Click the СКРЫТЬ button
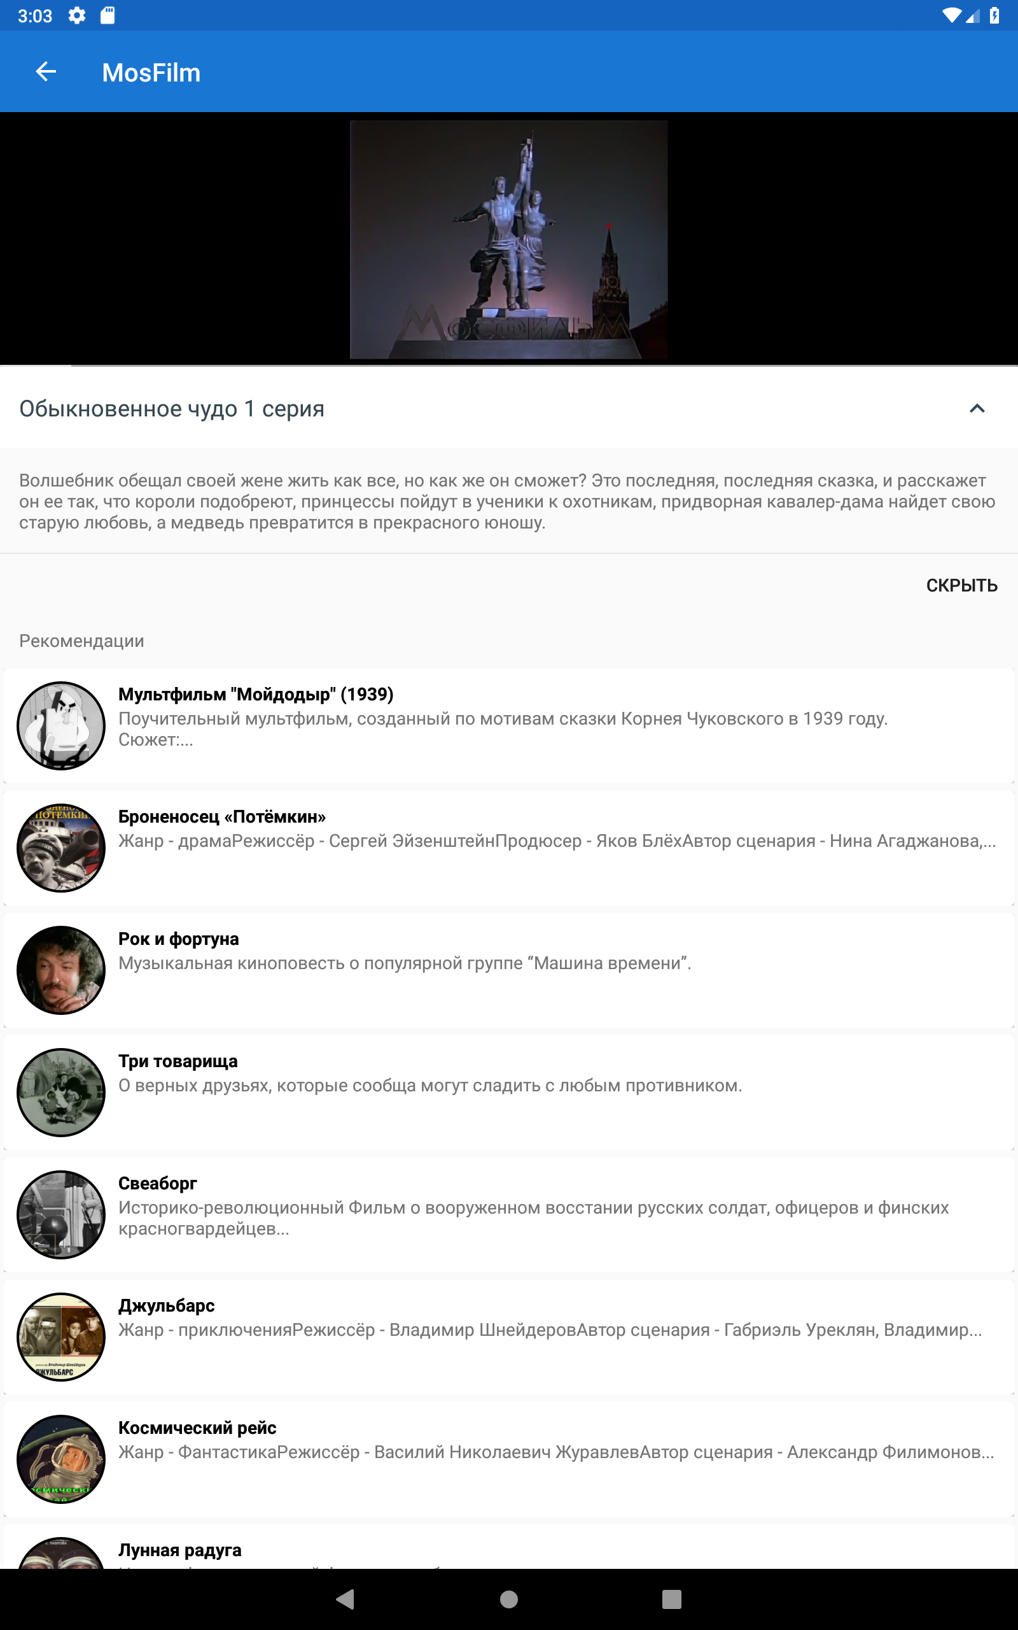Viewport: 1018px width, 1630px height. 961,585
